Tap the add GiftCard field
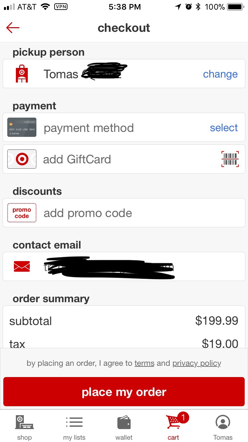 [x=124, y=159]
